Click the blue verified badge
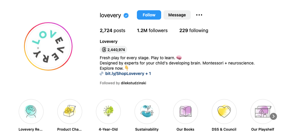 (x=126, y=15)
